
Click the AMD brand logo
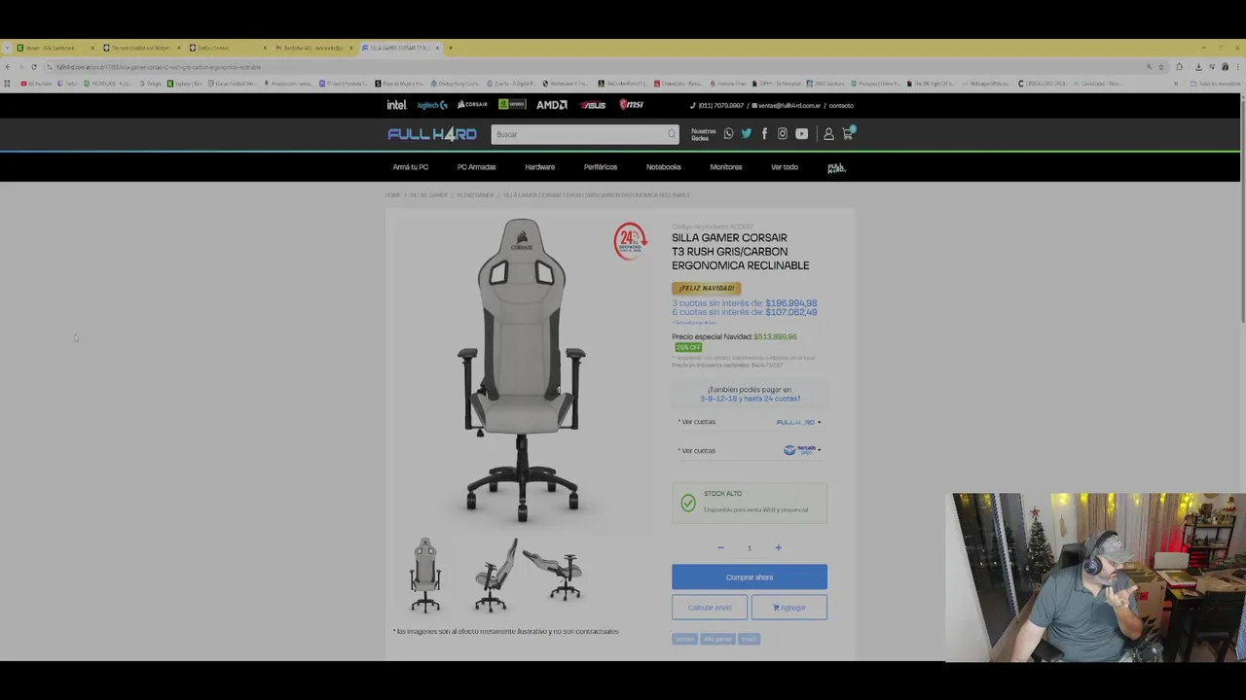click(552, 105)
